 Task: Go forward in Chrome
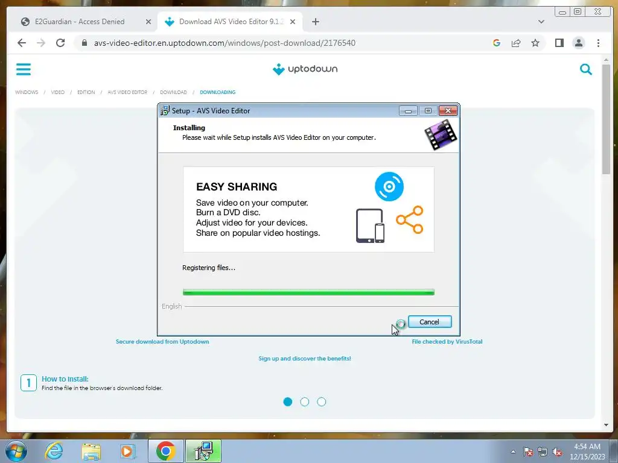coord(41,43)
